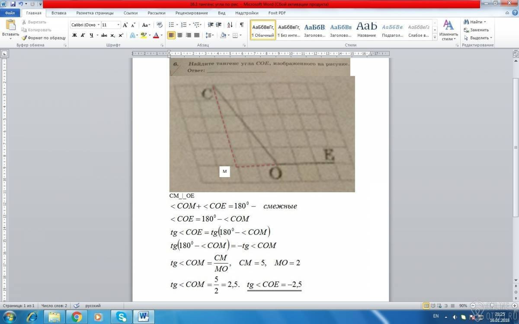Image resolution: width=519 pixels, height=324 pixels.
Task: Open Chrome from the taskbar
Action: [77, 317]
